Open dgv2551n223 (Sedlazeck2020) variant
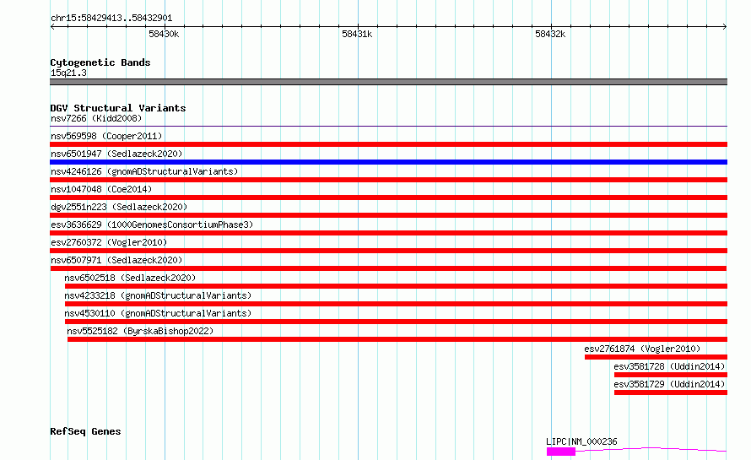The image size is (751, 460). click(x=119, y=207)
